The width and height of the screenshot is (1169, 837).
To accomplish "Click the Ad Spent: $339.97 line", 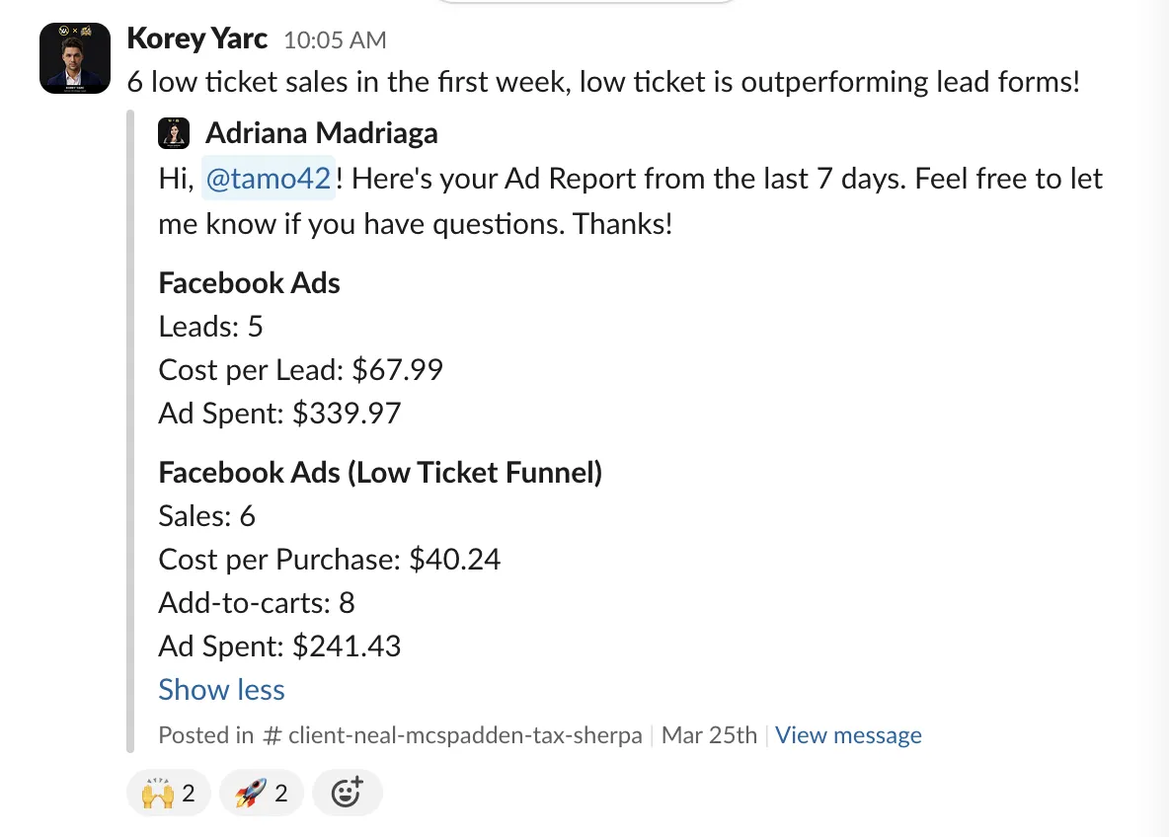I will [279, 414].
